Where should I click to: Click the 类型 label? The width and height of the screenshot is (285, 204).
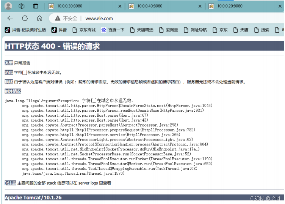point(9,63)
